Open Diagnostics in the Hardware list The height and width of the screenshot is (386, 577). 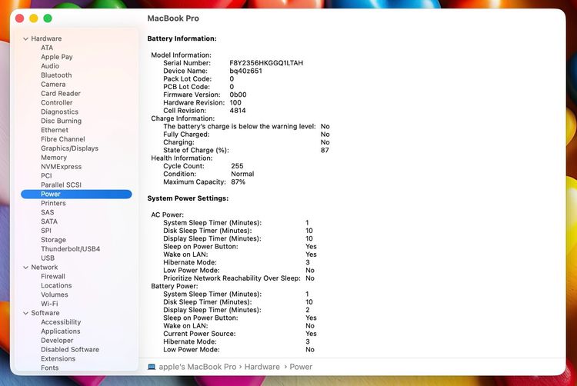tap(59, 111)
